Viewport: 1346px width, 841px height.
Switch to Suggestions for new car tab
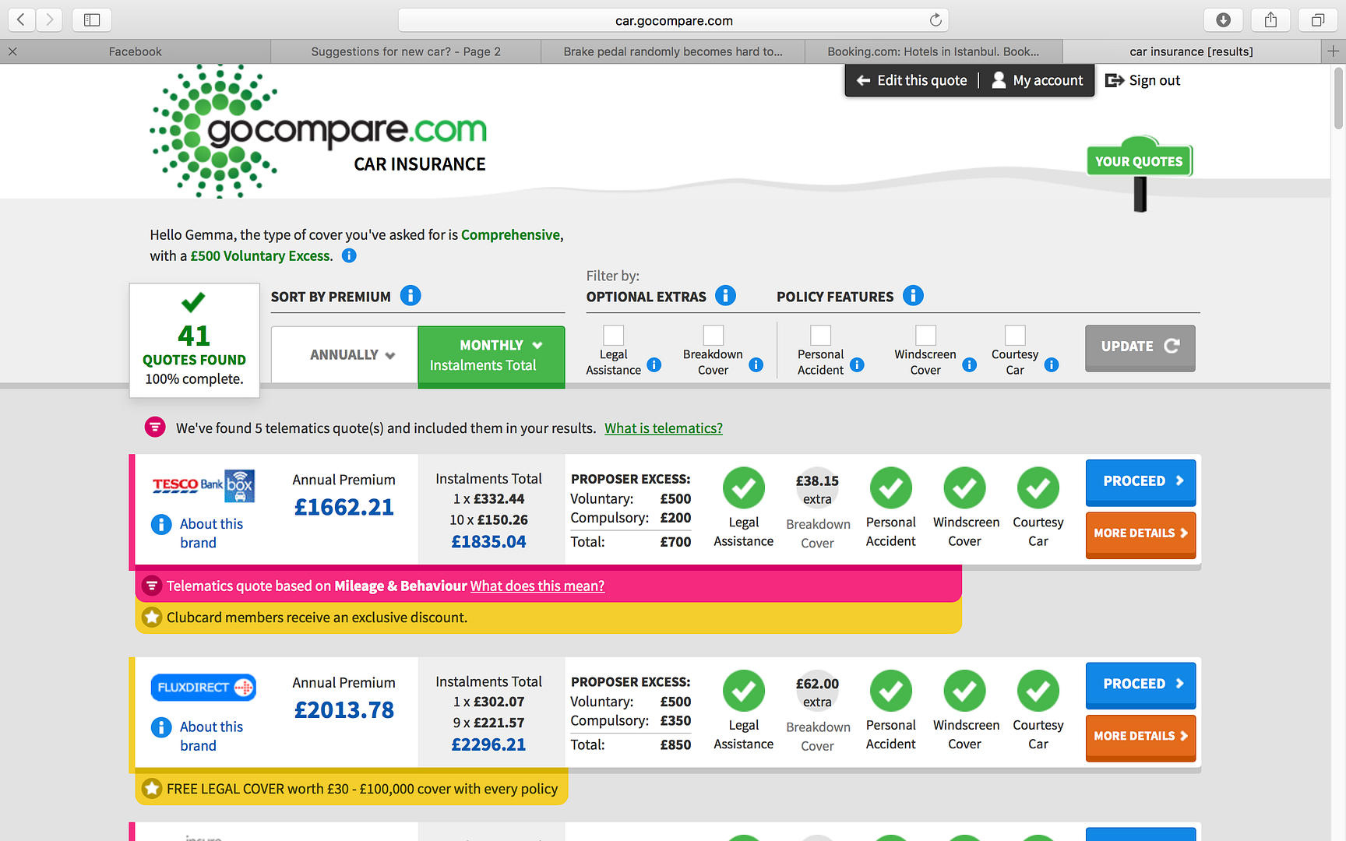click(406, 51)
